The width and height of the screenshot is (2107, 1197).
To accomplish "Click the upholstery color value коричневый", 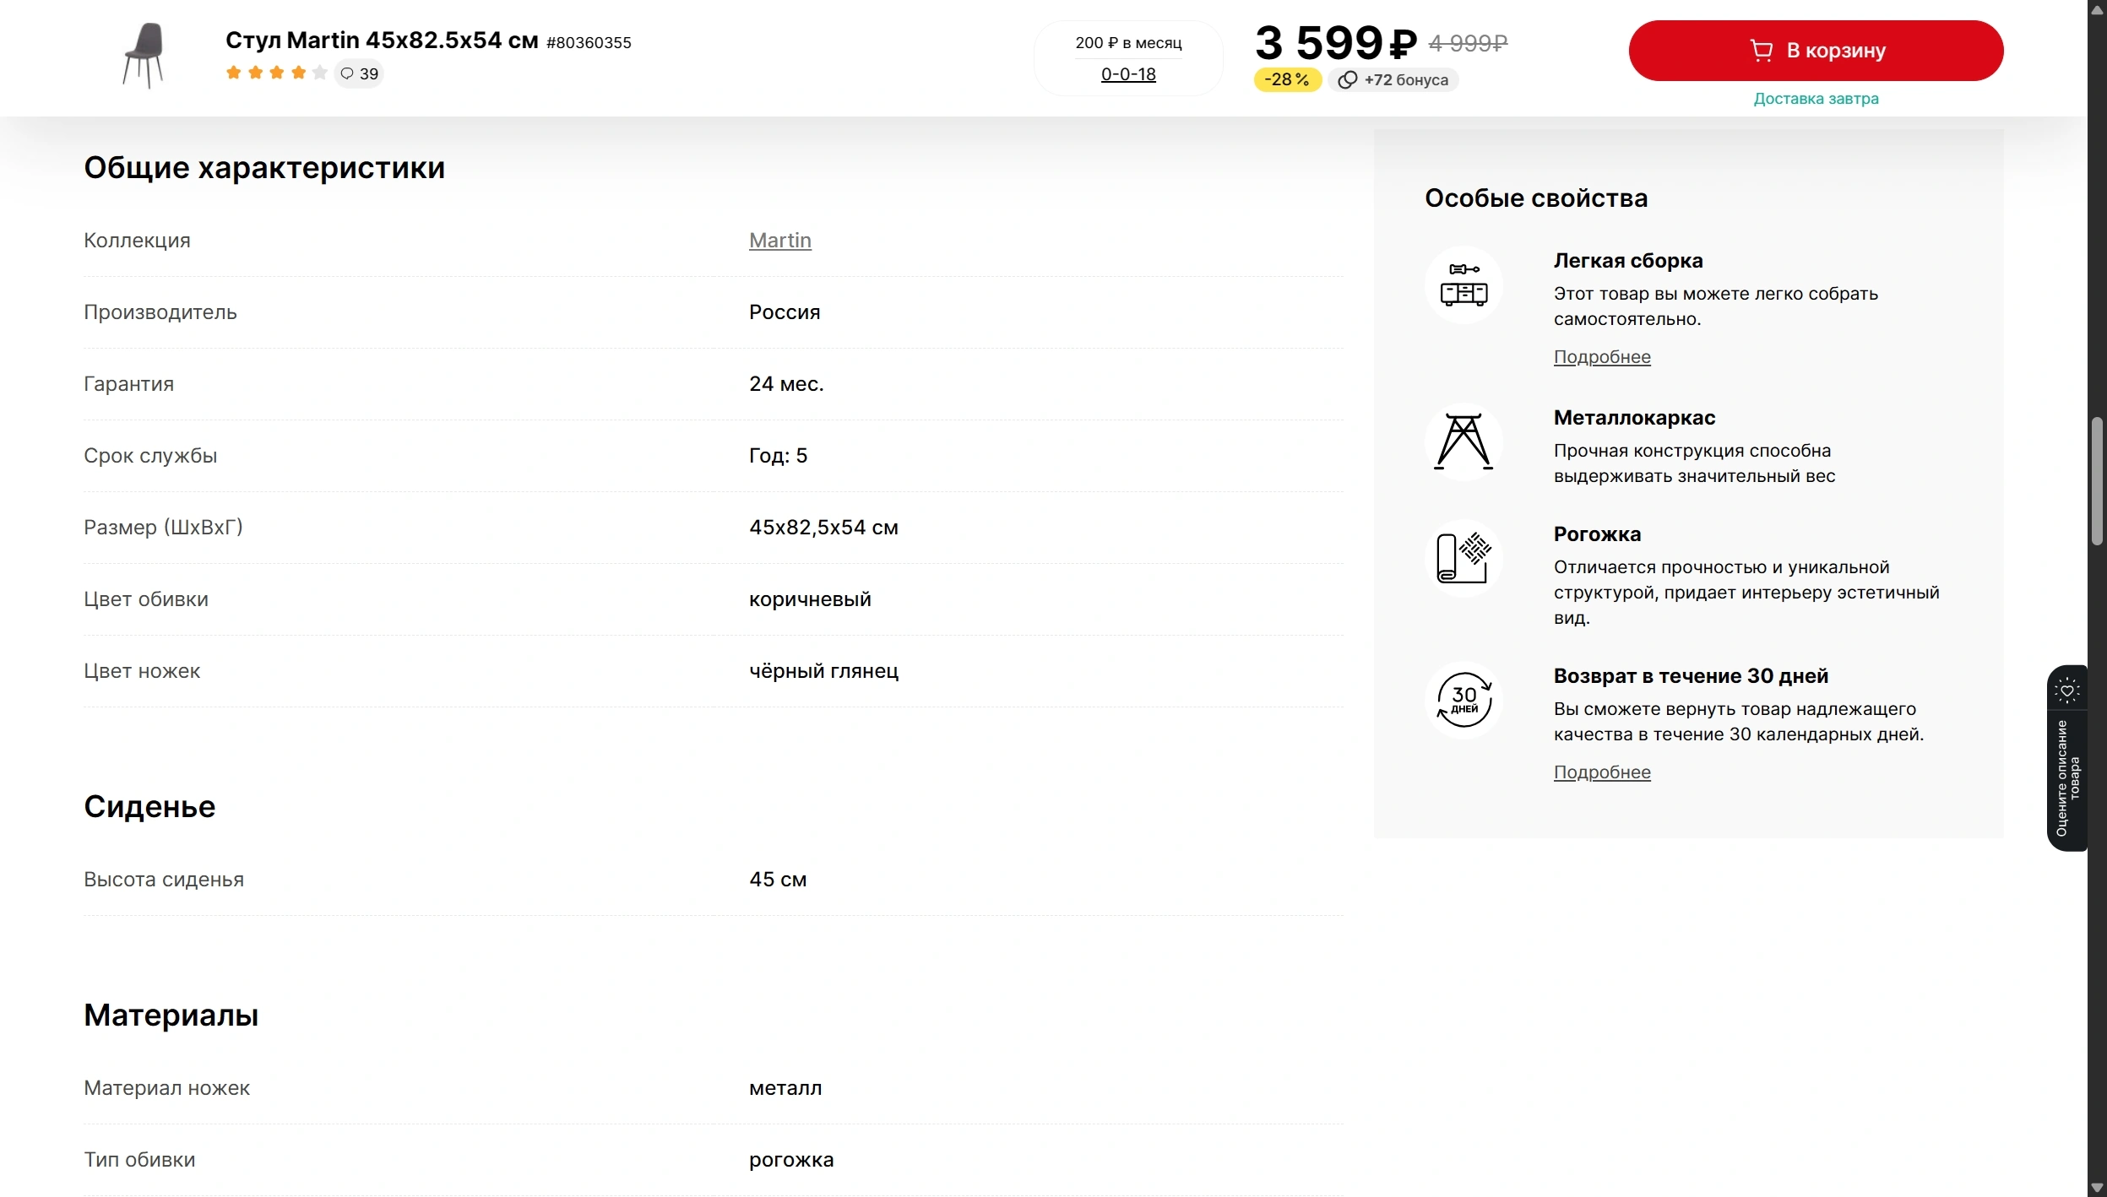I will [810, 599].
